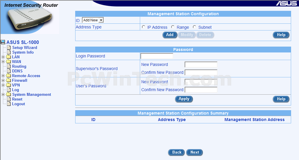Click the Apply button

pyautogui.click(x=184, y=99)
